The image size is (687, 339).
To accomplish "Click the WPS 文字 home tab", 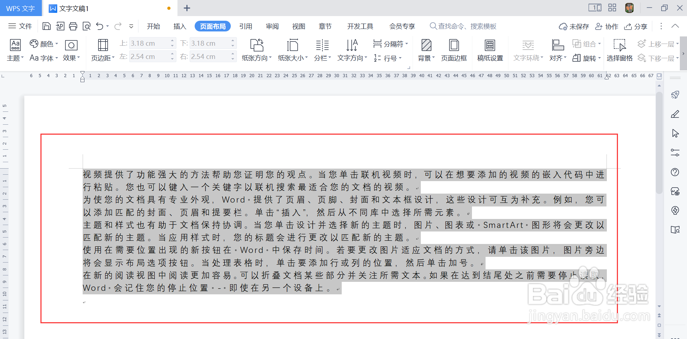I will 20,8.
